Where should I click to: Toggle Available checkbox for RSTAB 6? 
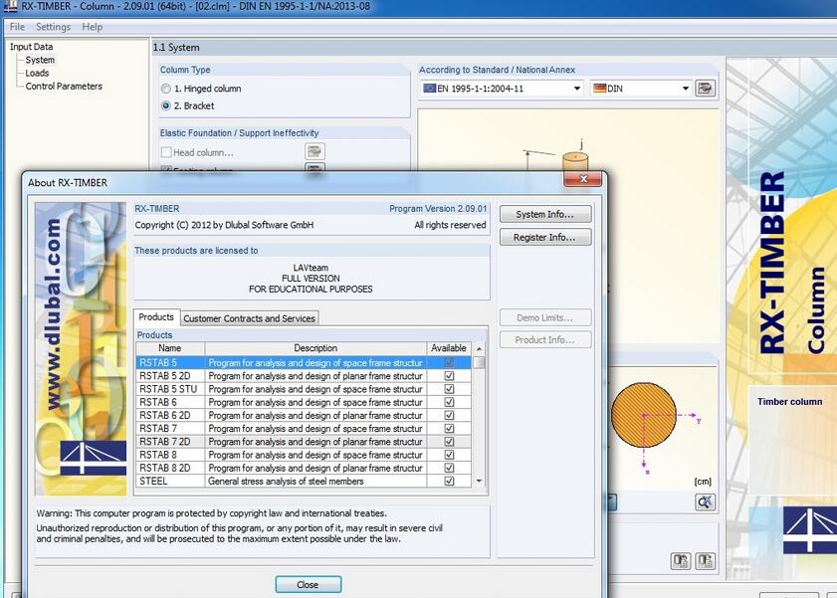point(450,402)
